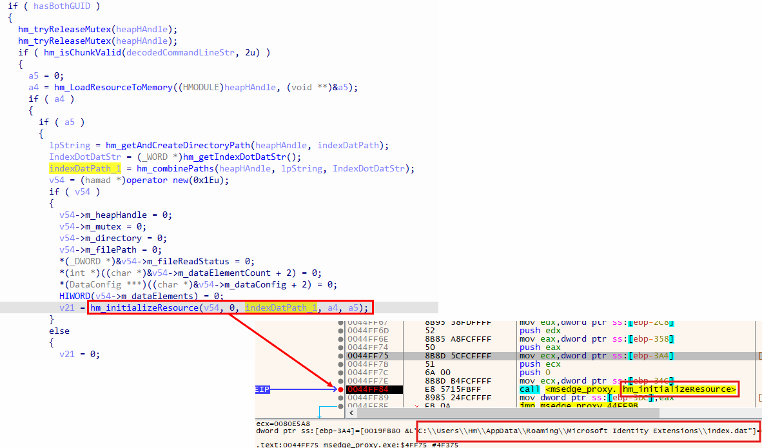Click the EIP register marker label
762x448 pixels.
[262, 390]
